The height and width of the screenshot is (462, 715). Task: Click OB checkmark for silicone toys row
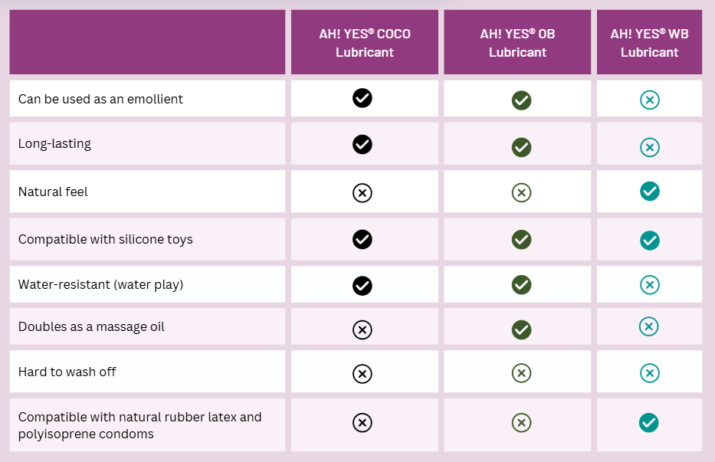point(521,240)
